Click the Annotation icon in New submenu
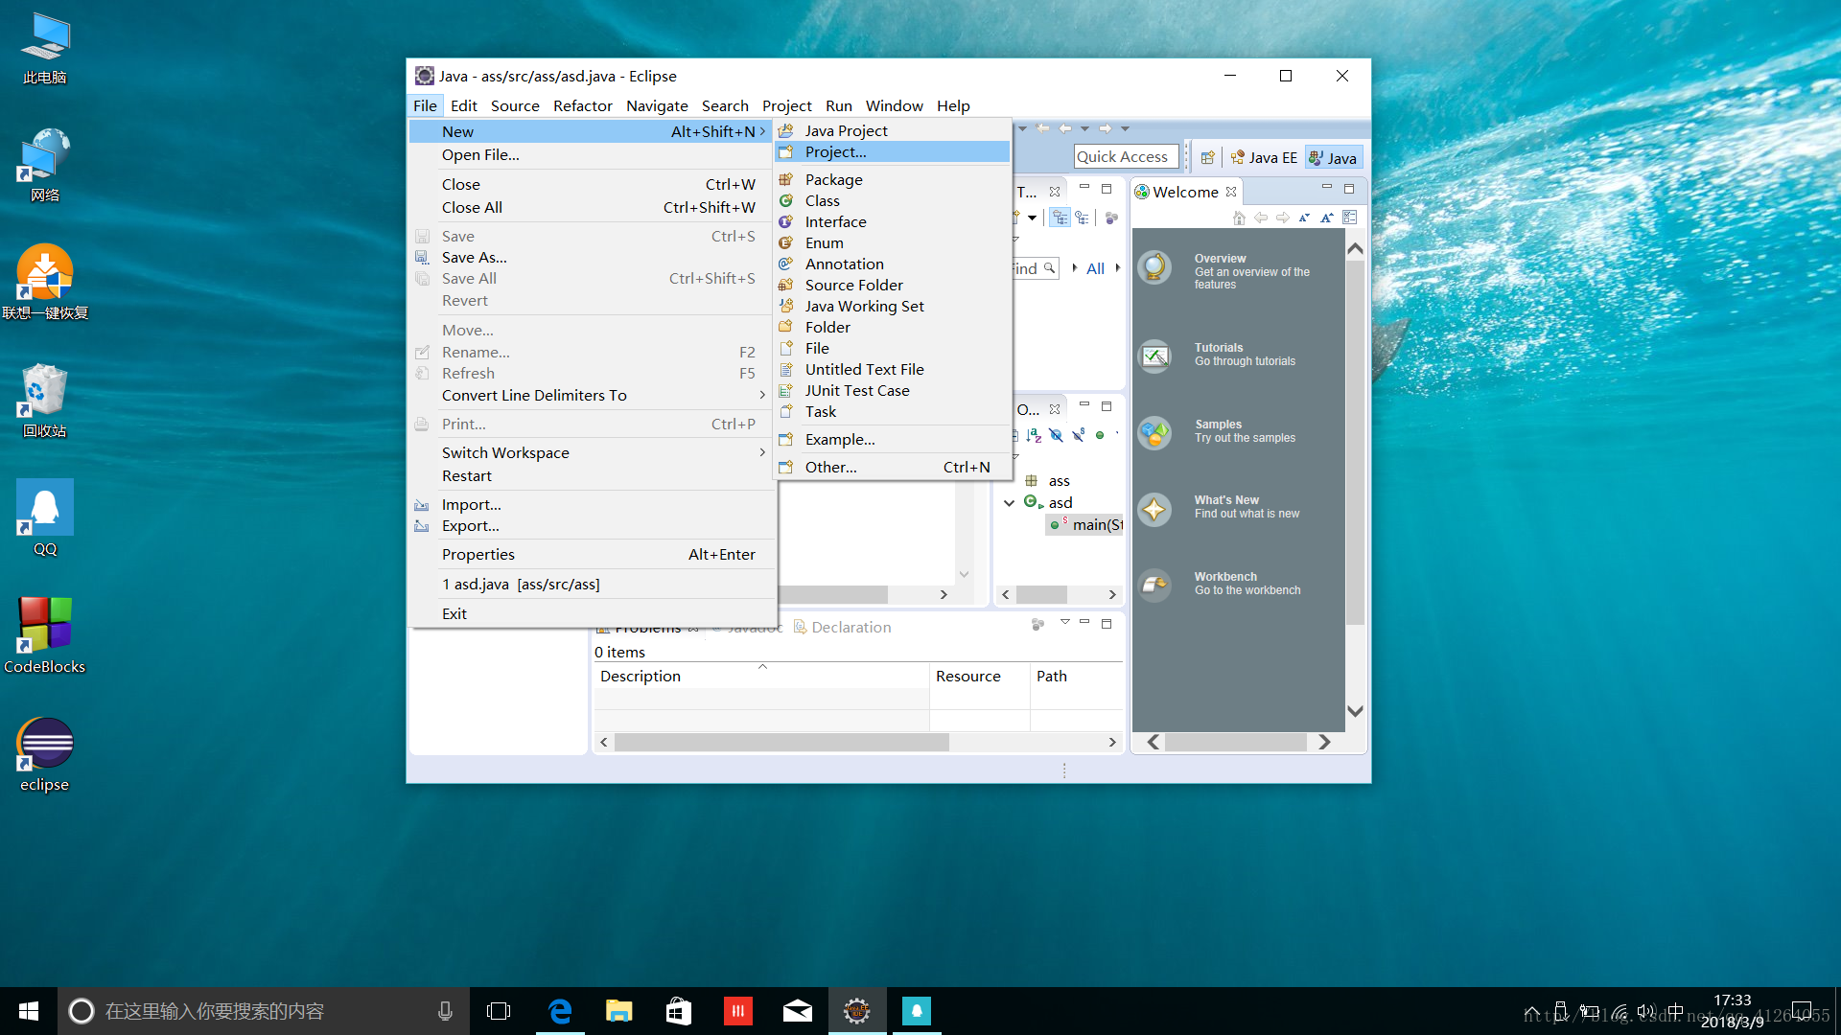1841x1035 pixels. pos(788,263)
